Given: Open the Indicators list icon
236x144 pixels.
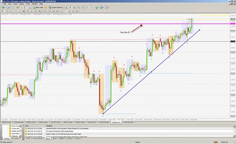Looking at the screenshot, I should [97, 8].
